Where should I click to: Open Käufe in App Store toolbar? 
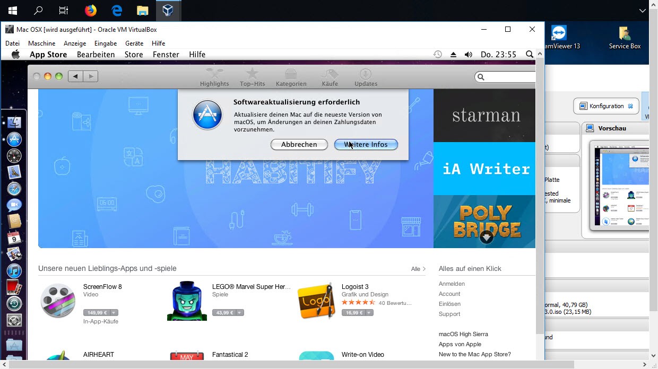coord(330,77)
